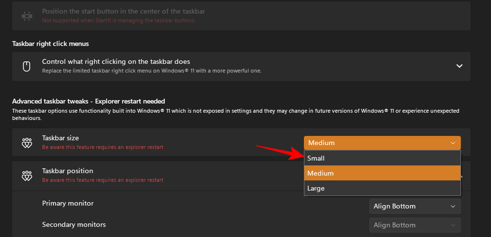Click the Taskbar position row icon

[x=27, y=176]
